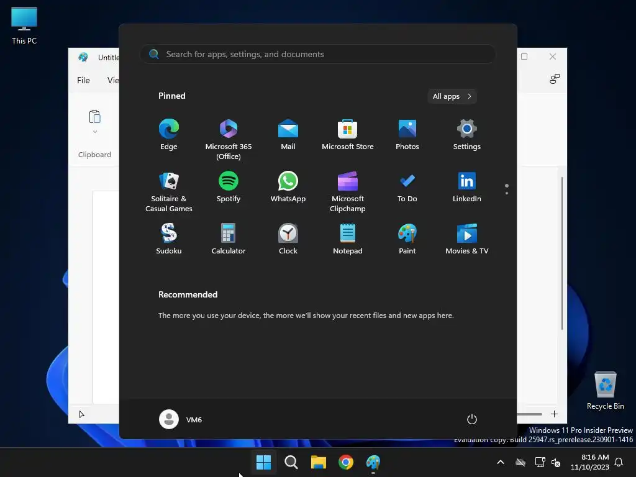Open taskbar Search

(291, 462)
